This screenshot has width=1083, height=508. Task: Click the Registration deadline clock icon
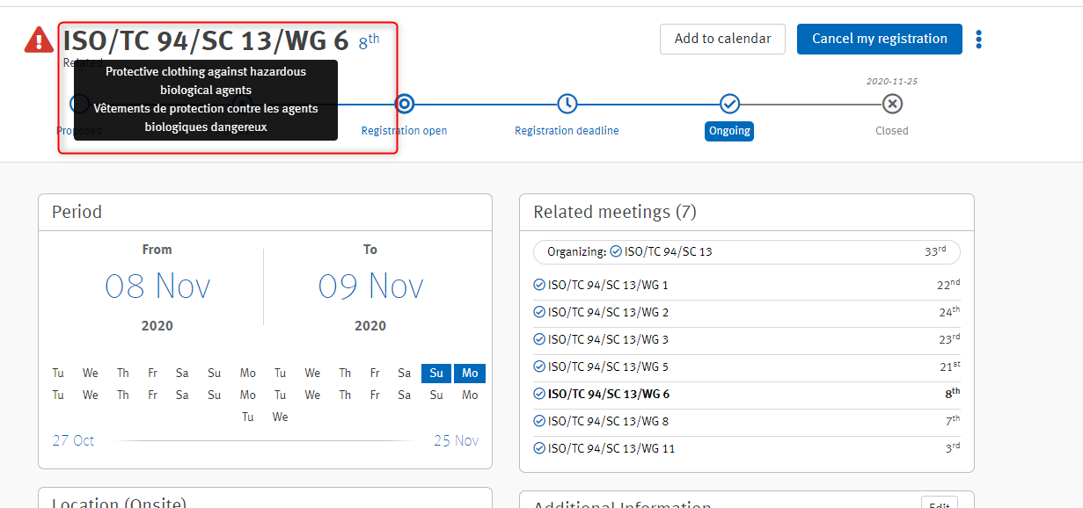coord(567,103)
